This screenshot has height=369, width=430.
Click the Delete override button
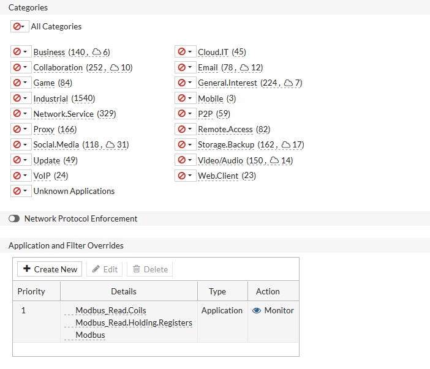click(x=150, y=269)
